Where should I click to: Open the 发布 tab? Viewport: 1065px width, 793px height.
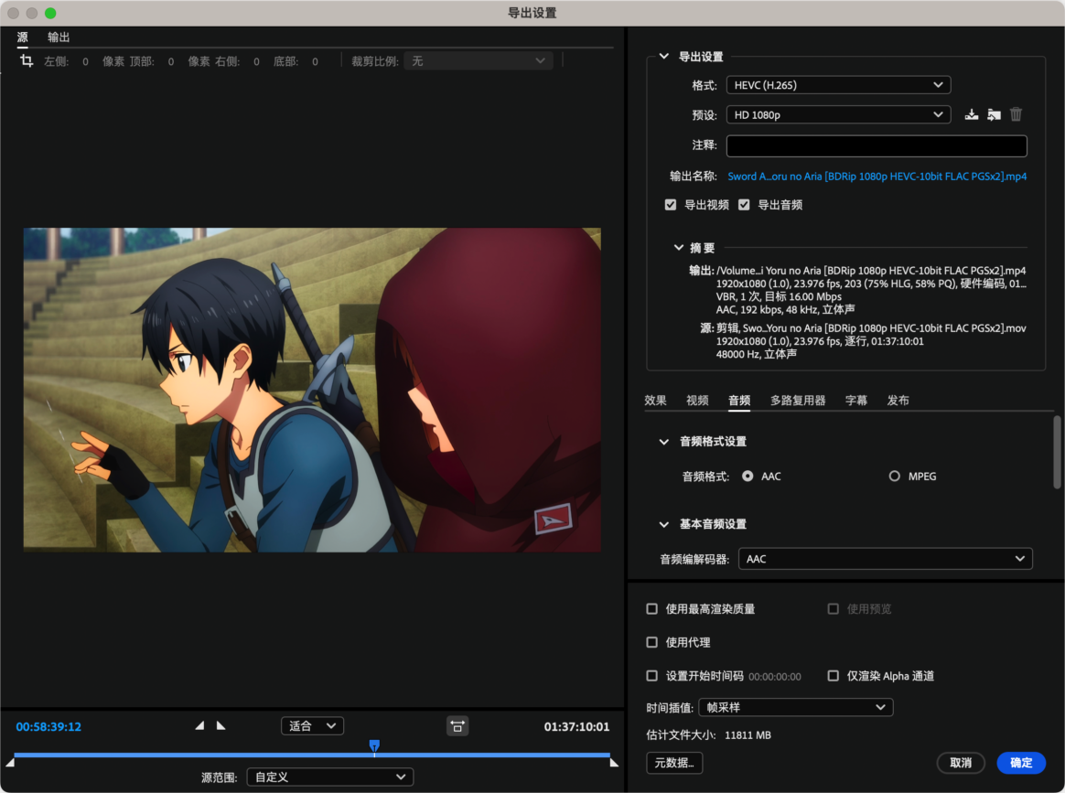[898, 401]
